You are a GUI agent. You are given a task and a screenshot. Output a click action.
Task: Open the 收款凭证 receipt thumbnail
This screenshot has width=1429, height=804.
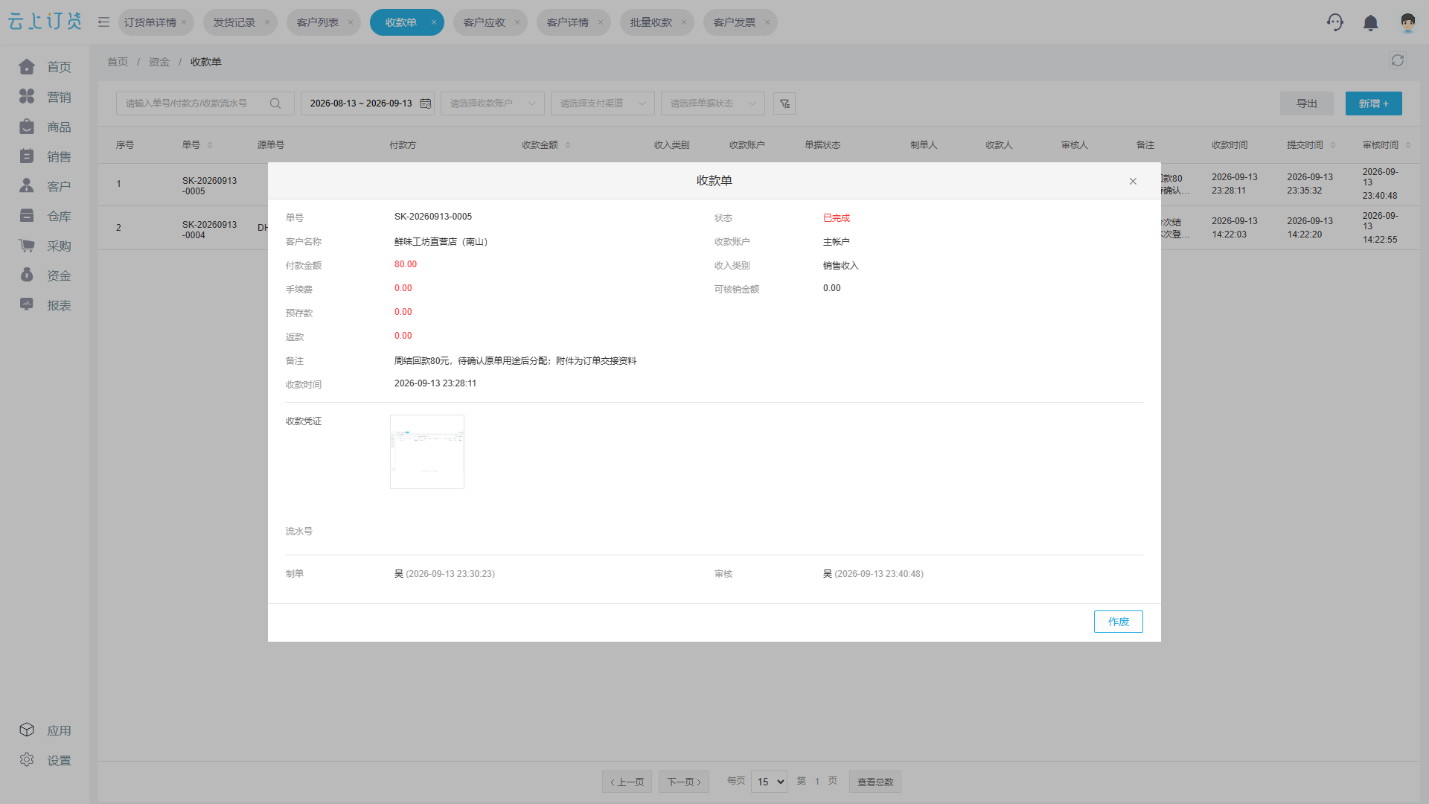pos(427,452)
